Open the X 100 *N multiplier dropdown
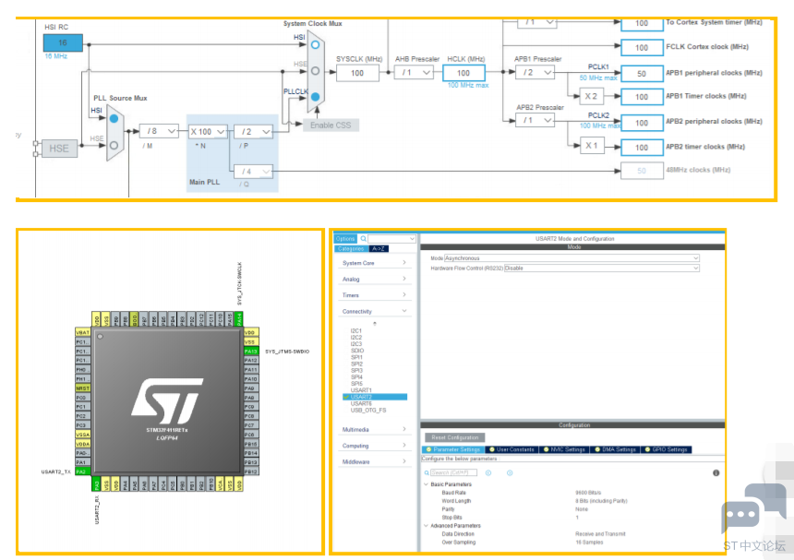The image size is (794, 560). (x=208, y=132)
